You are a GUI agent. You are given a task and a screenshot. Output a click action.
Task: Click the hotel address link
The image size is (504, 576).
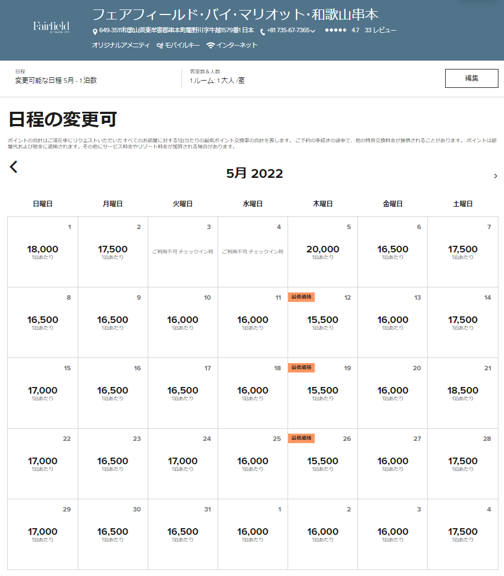(x=177, y=31)
